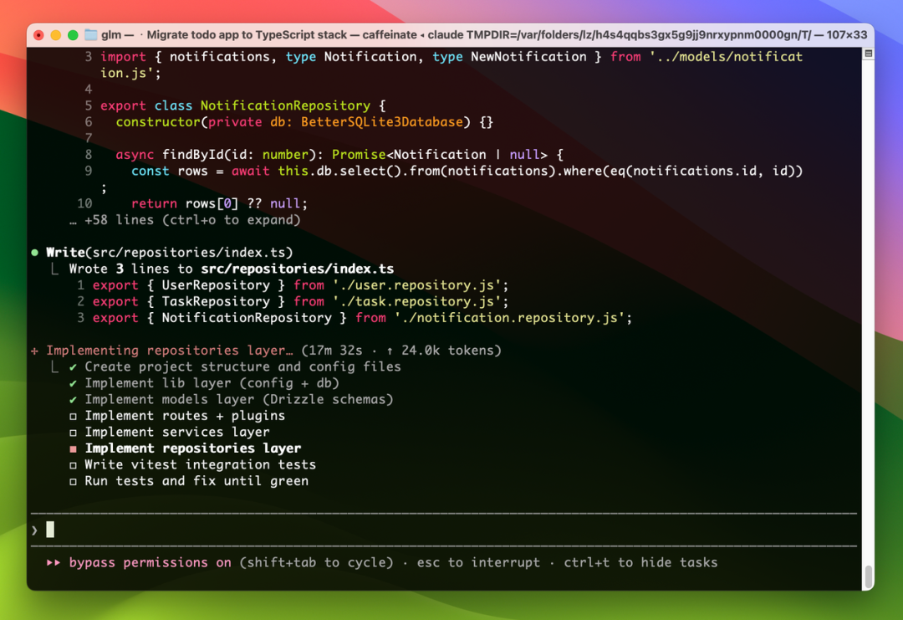This screenshot has width=903, height=620.
Task: Click the green Write status bullet
Action: click(x=35, y=253)
